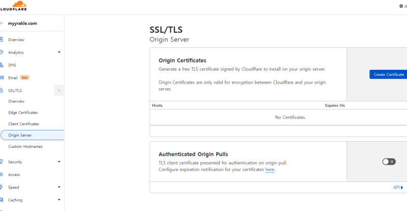Screen dimensions: 407x211
Task: Sort by the Expires On column header
Action: click(335, 106)
